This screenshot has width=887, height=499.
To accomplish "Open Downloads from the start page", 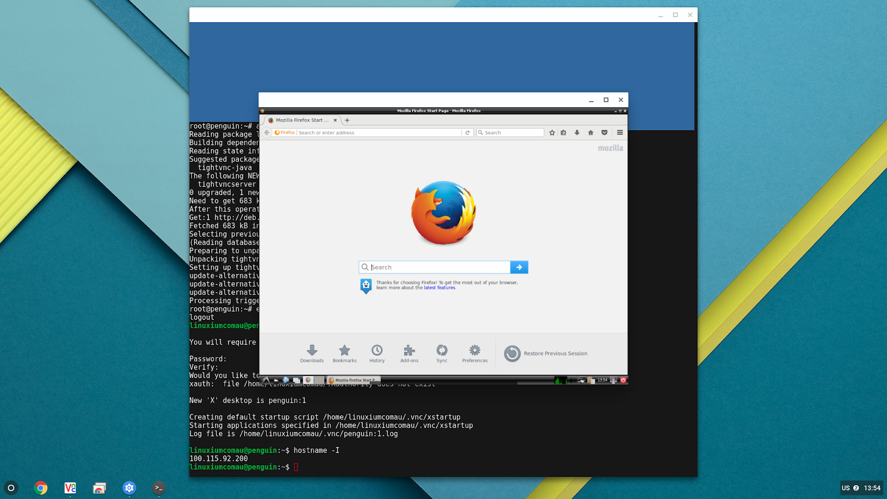I will tap(312, 353).
